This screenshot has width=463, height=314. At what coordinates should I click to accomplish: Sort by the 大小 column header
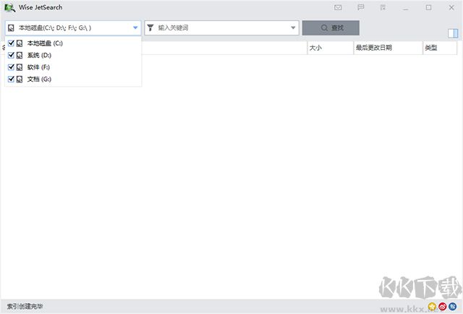point(330,48)
